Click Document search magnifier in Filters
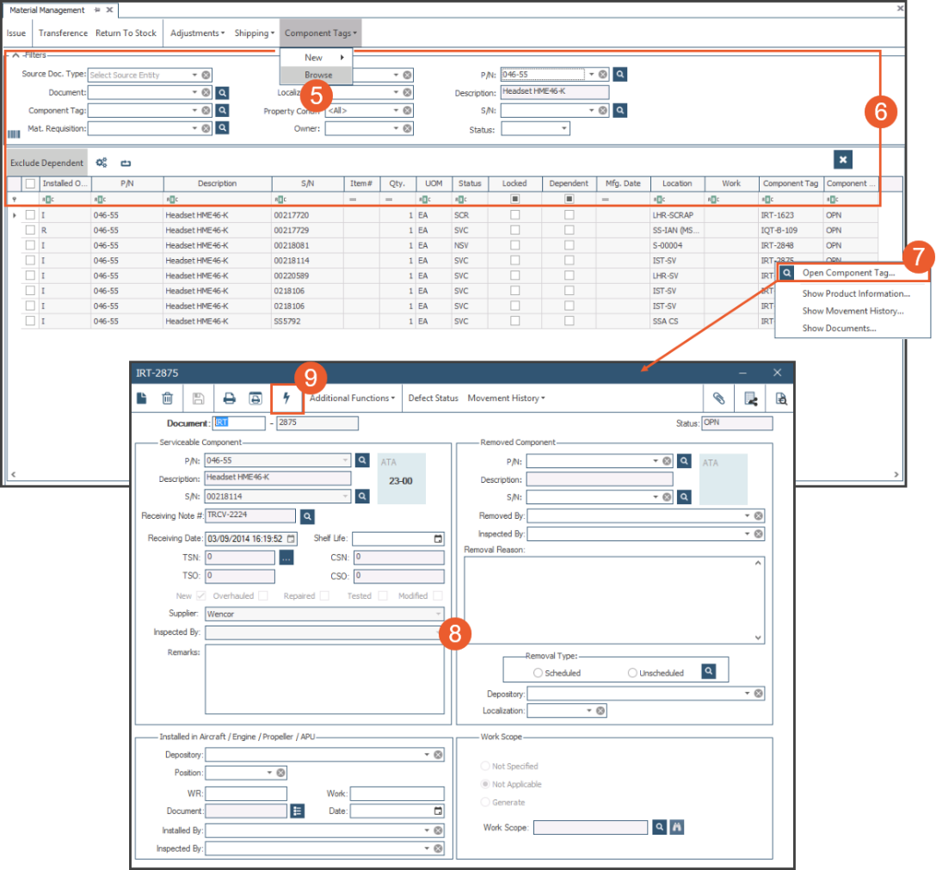This screenshot has width=936, height=870. click(x=222, y=93)
